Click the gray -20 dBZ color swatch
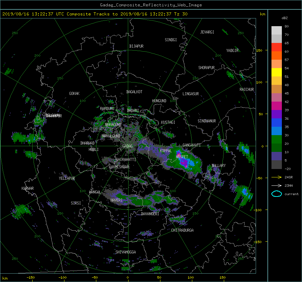 tap(276, 165)
